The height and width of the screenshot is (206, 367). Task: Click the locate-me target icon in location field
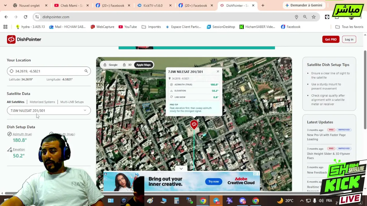[x=11, y=71]
